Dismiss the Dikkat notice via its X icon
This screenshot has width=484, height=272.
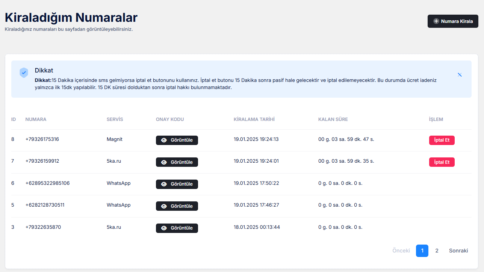point(460,74)
